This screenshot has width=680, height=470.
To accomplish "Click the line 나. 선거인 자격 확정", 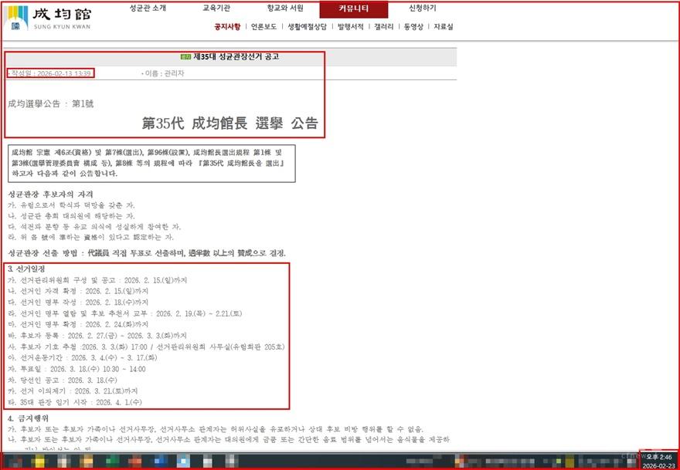I will [x=79, y=291].
